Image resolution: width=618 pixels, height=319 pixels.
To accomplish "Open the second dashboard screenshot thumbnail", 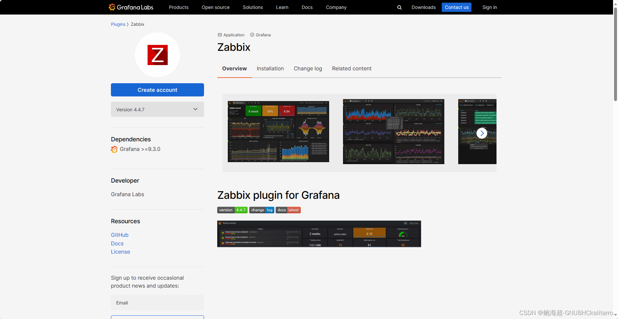I will pos(394,131).
